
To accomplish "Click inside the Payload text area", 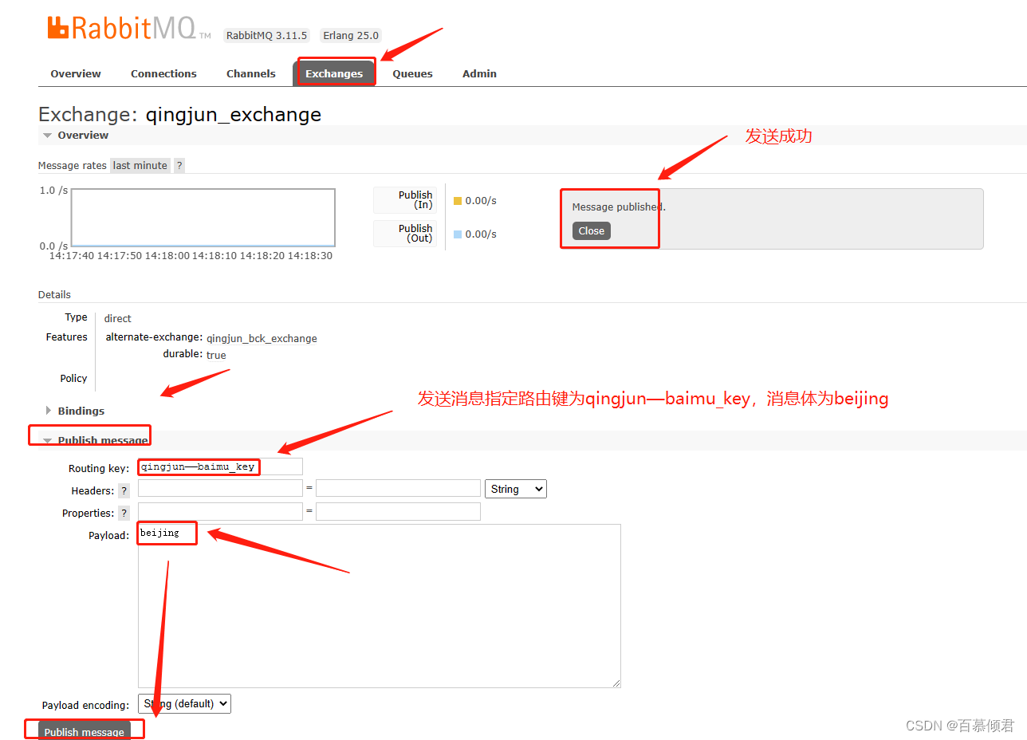I will pos(379,605).
